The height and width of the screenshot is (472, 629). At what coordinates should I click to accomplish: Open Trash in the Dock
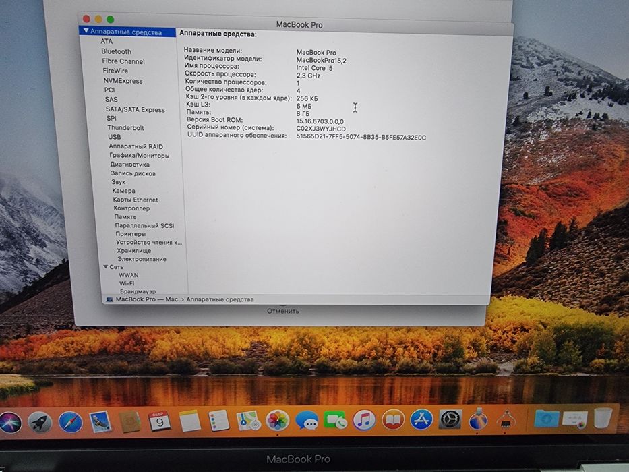click(603, 418)
